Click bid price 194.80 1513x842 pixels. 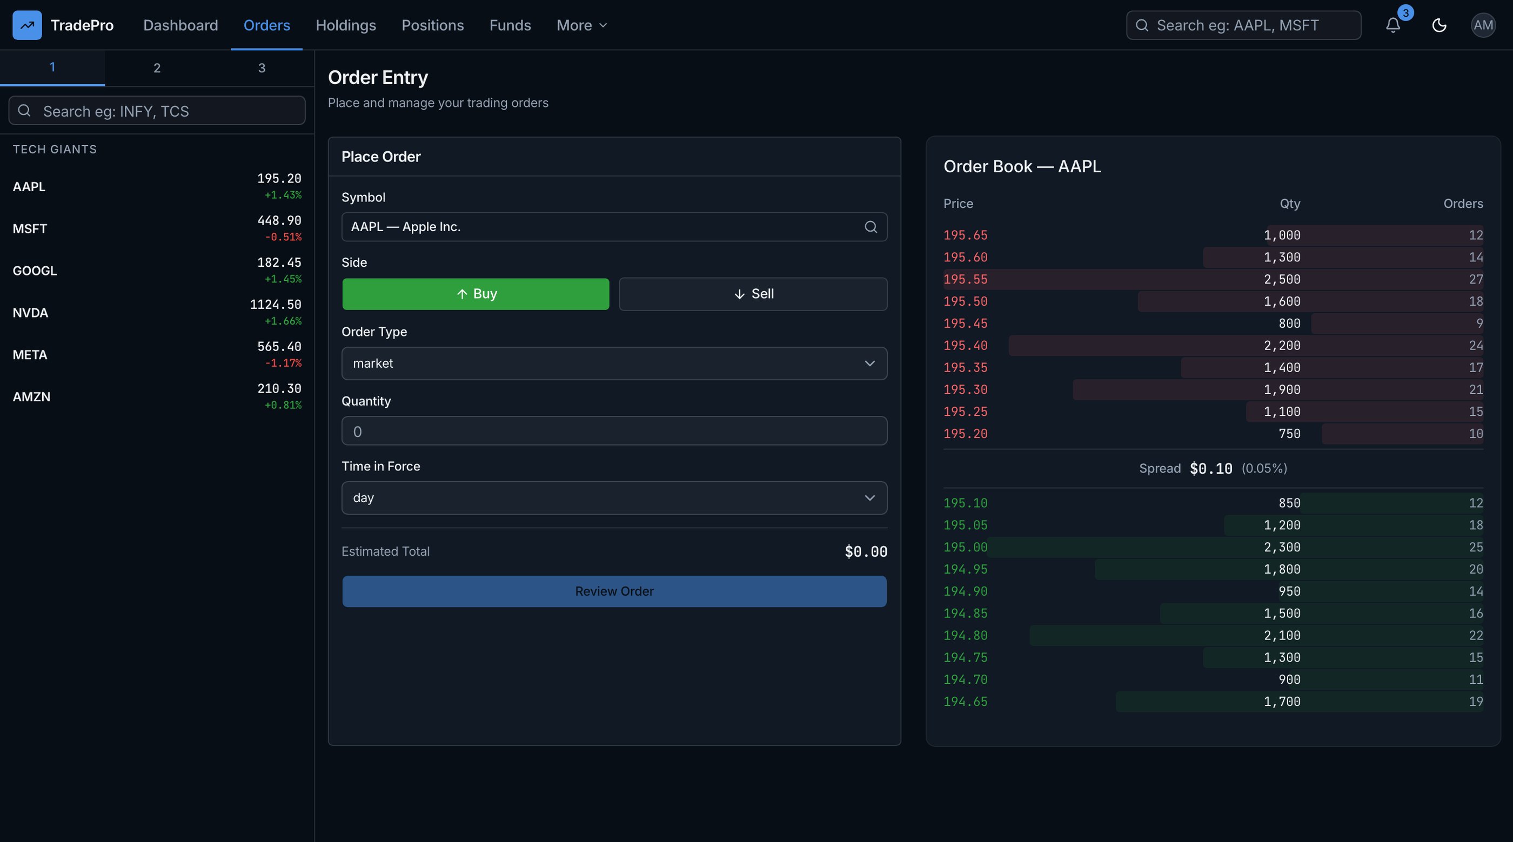(965, 635)
